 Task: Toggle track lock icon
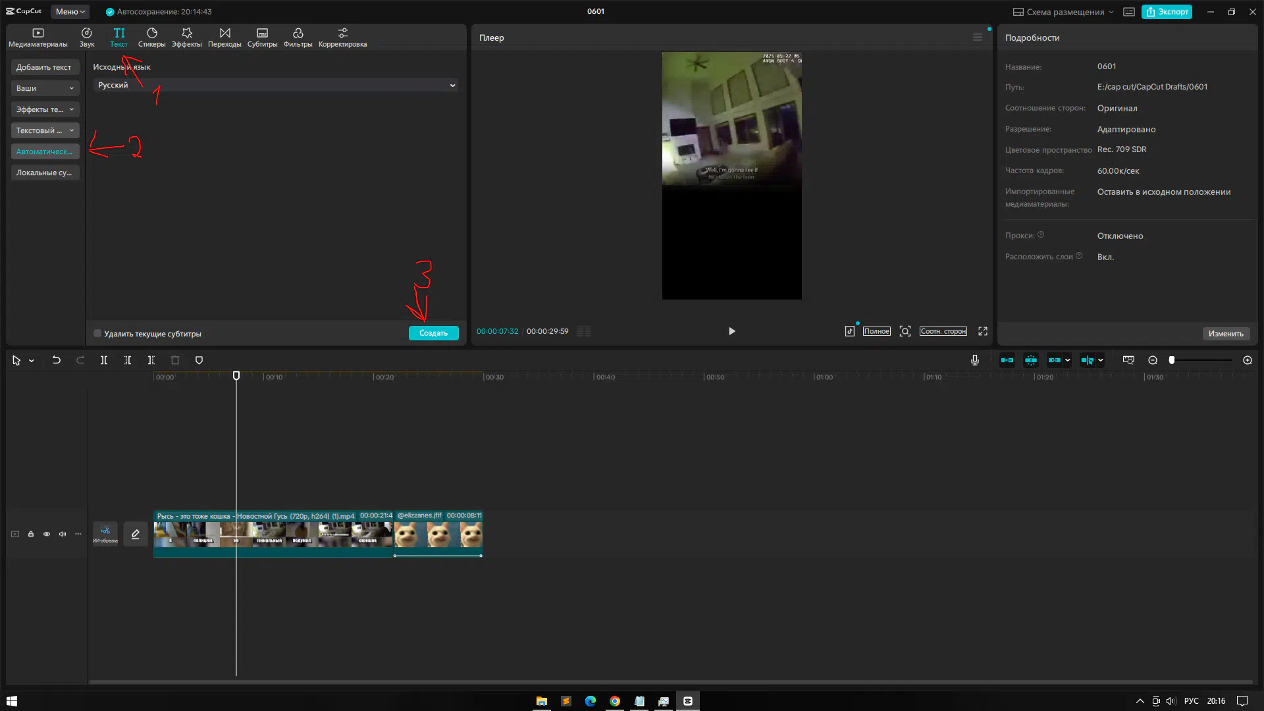31,534
